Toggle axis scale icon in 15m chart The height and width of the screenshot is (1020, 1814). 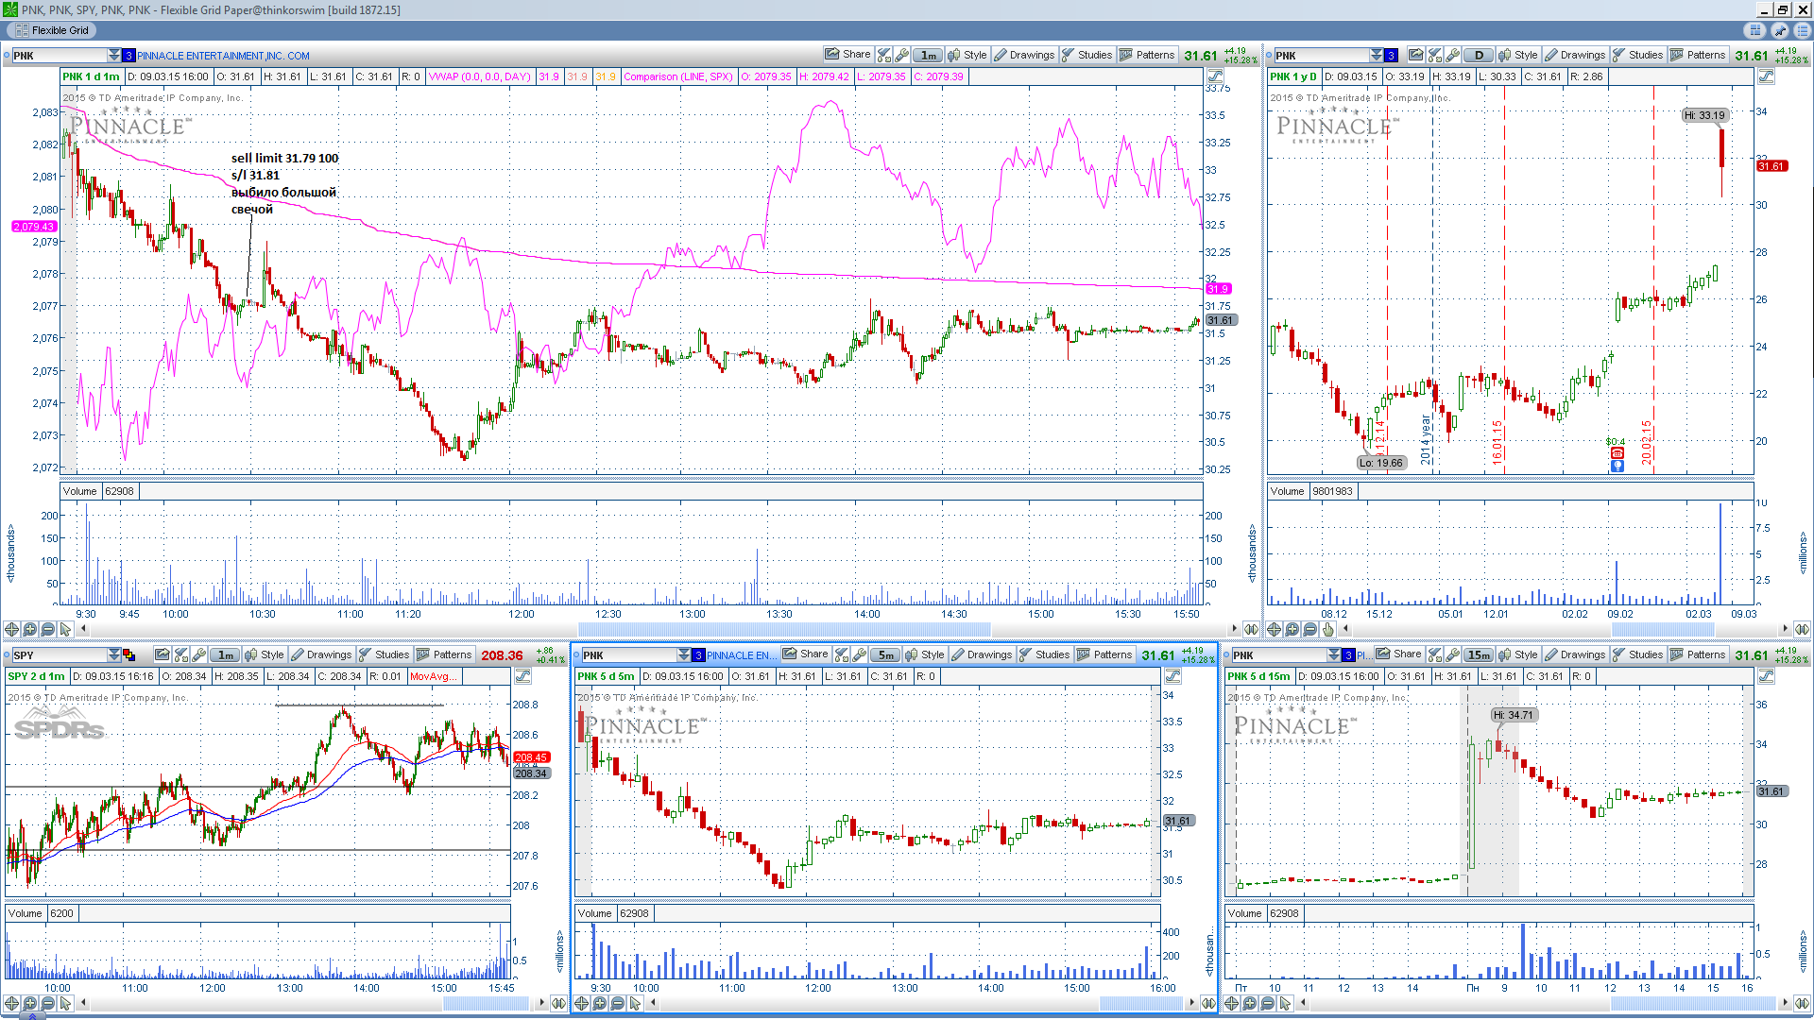pos(1766,676)
